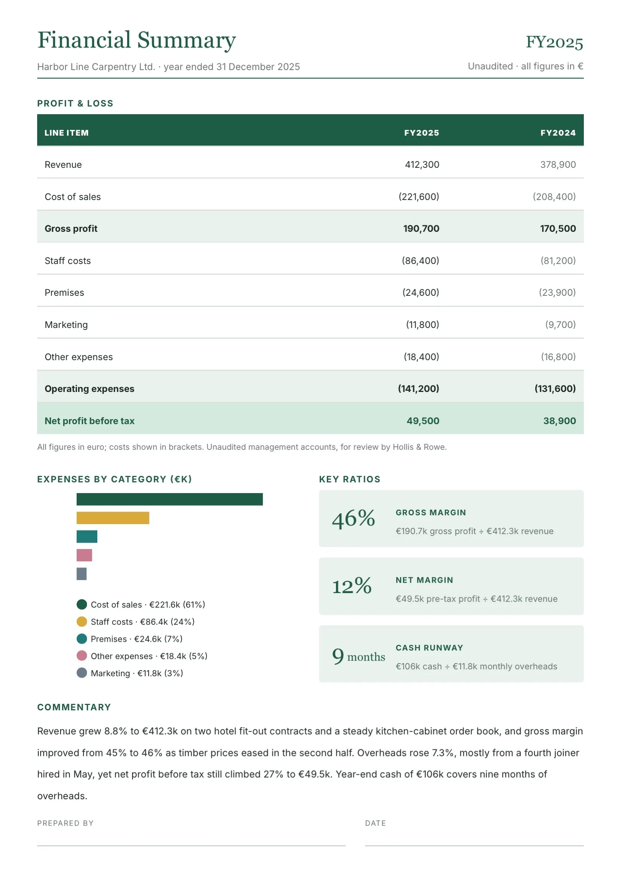This screenshot has height=877, width=621.
Task: Click the 38,900 FY2024 net profit figure
Action: pos(559,421)
